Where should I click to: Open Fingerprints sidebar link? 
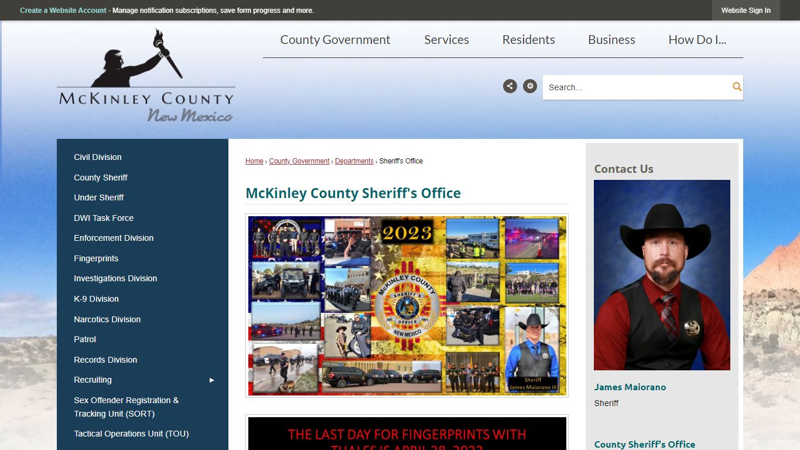(x=96, y=258)
